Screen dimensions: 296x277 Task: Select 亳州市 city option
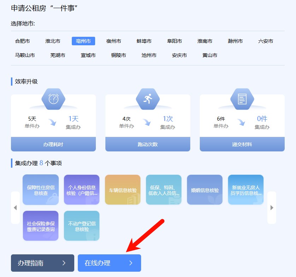tap(83, 41)
